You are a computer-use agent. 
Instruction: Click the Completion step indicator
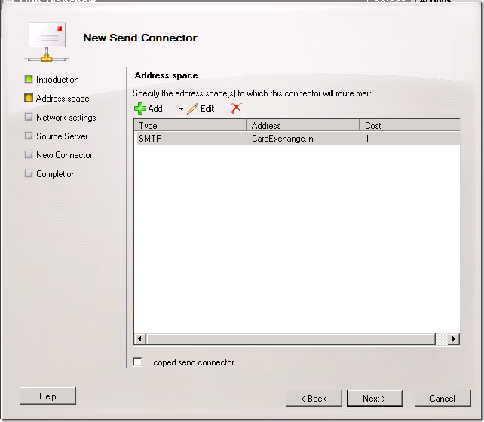29,173
